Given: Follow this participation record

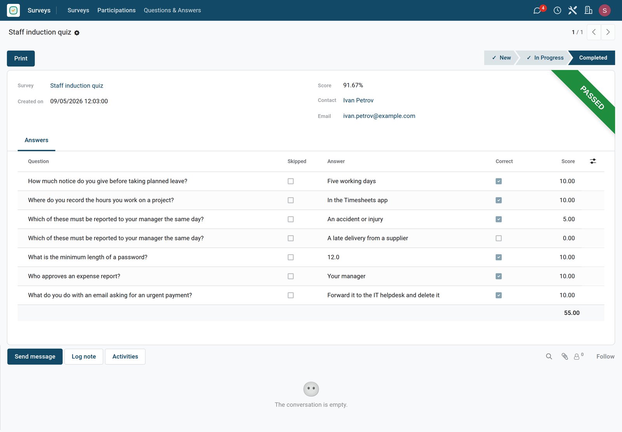Looking at the screenshot, I should pos(605,357).
